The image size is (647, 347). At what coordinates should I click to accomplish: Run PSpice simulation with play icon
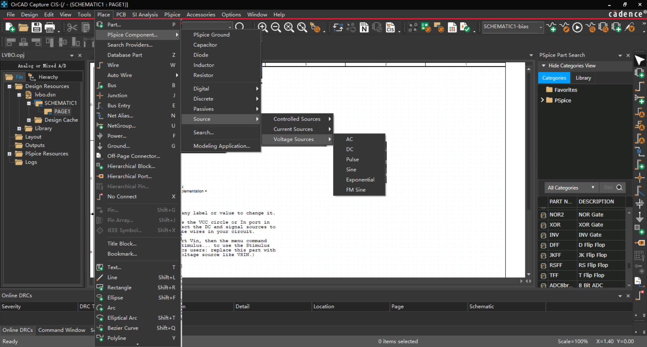(577, 27)
